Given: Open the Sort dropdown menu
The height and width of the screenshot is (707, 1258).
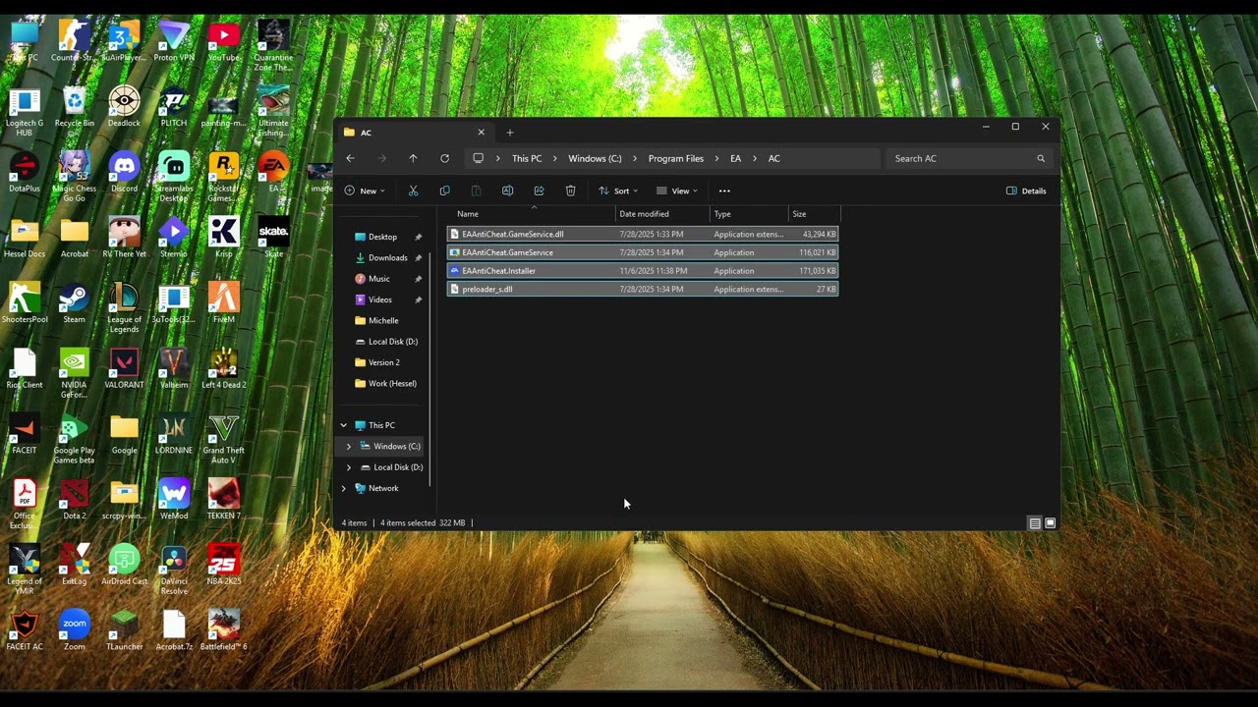Looking at the screenshot, I should pos(618,190).
